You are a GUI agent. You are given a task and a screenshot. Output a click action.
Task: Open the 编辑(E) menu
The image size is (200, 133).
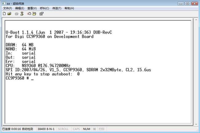click(20, 8)
